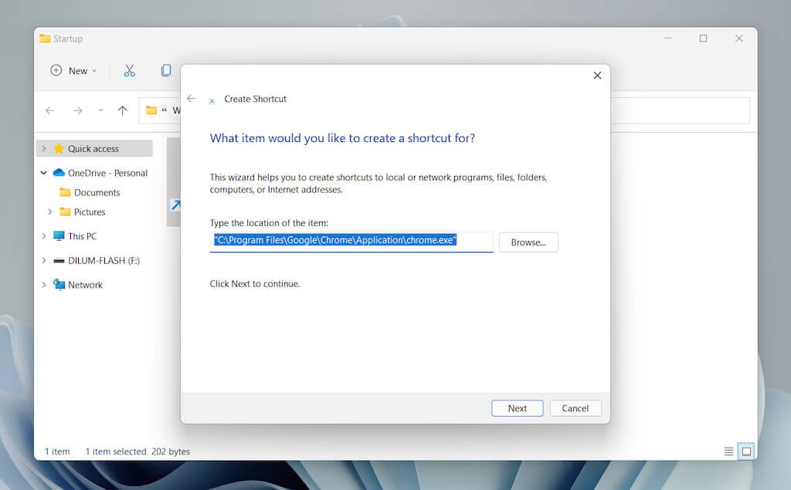Open DILUM-FLASH (F:) drive

tap(104, 261)
